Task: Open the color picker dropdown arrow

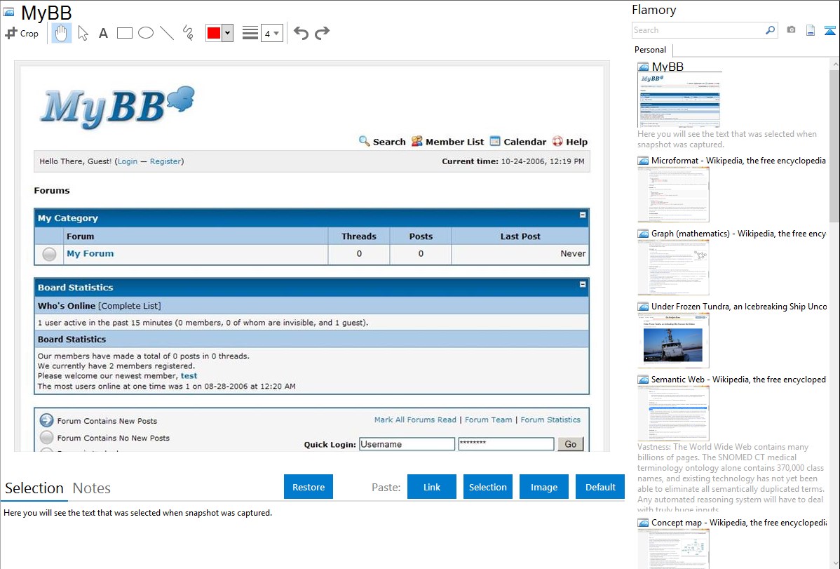Action: tap(227, 33)
